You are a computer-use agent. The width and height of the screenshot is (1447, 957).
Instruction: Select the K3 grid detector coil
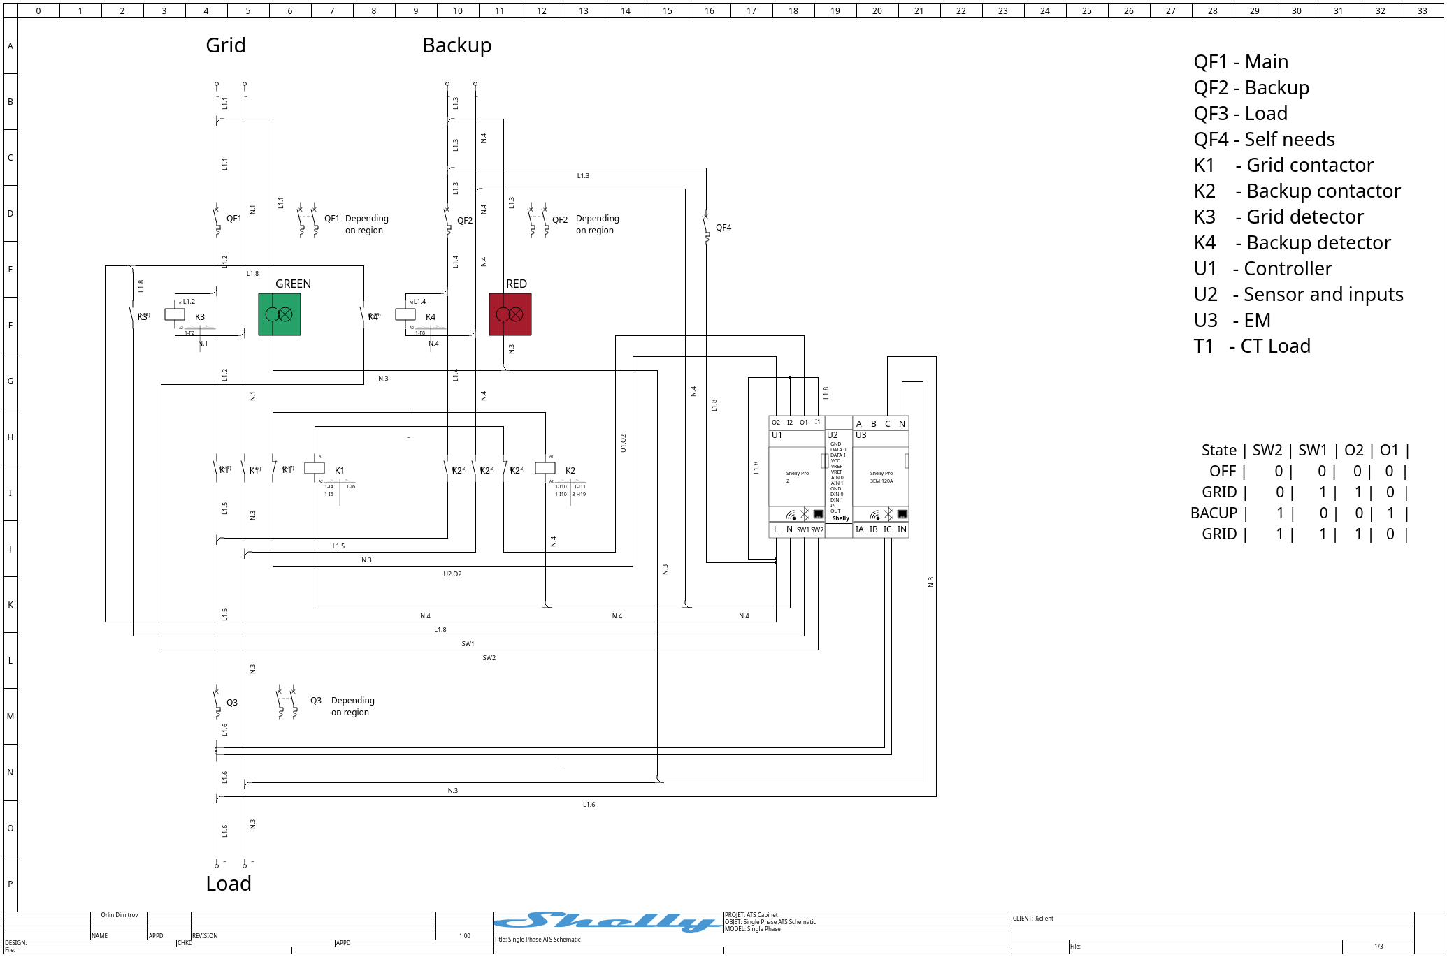(175, 314)
